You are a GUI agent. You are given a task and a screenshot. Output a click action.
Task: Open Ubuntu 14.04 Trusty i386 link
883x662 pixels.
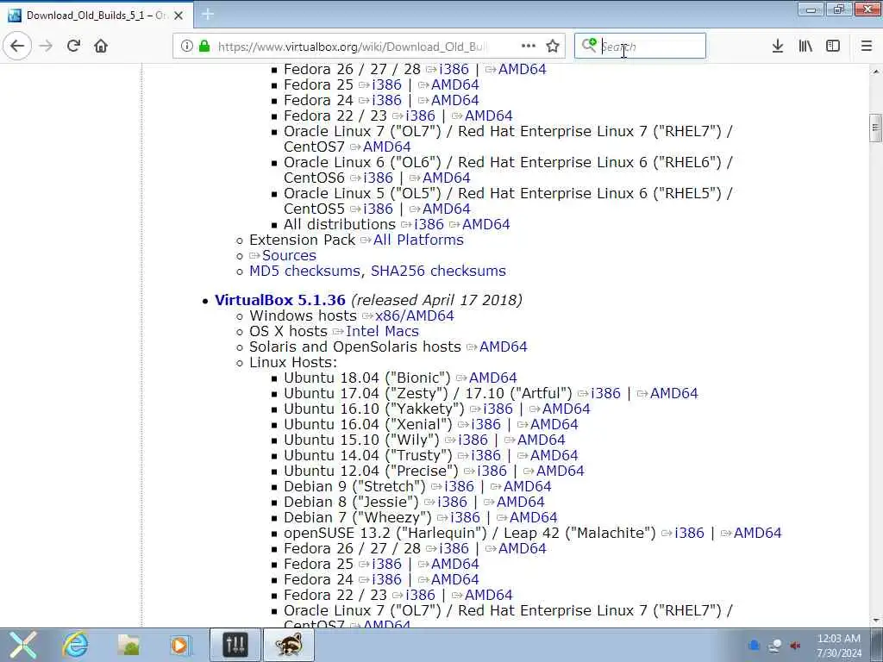(485, 455)
